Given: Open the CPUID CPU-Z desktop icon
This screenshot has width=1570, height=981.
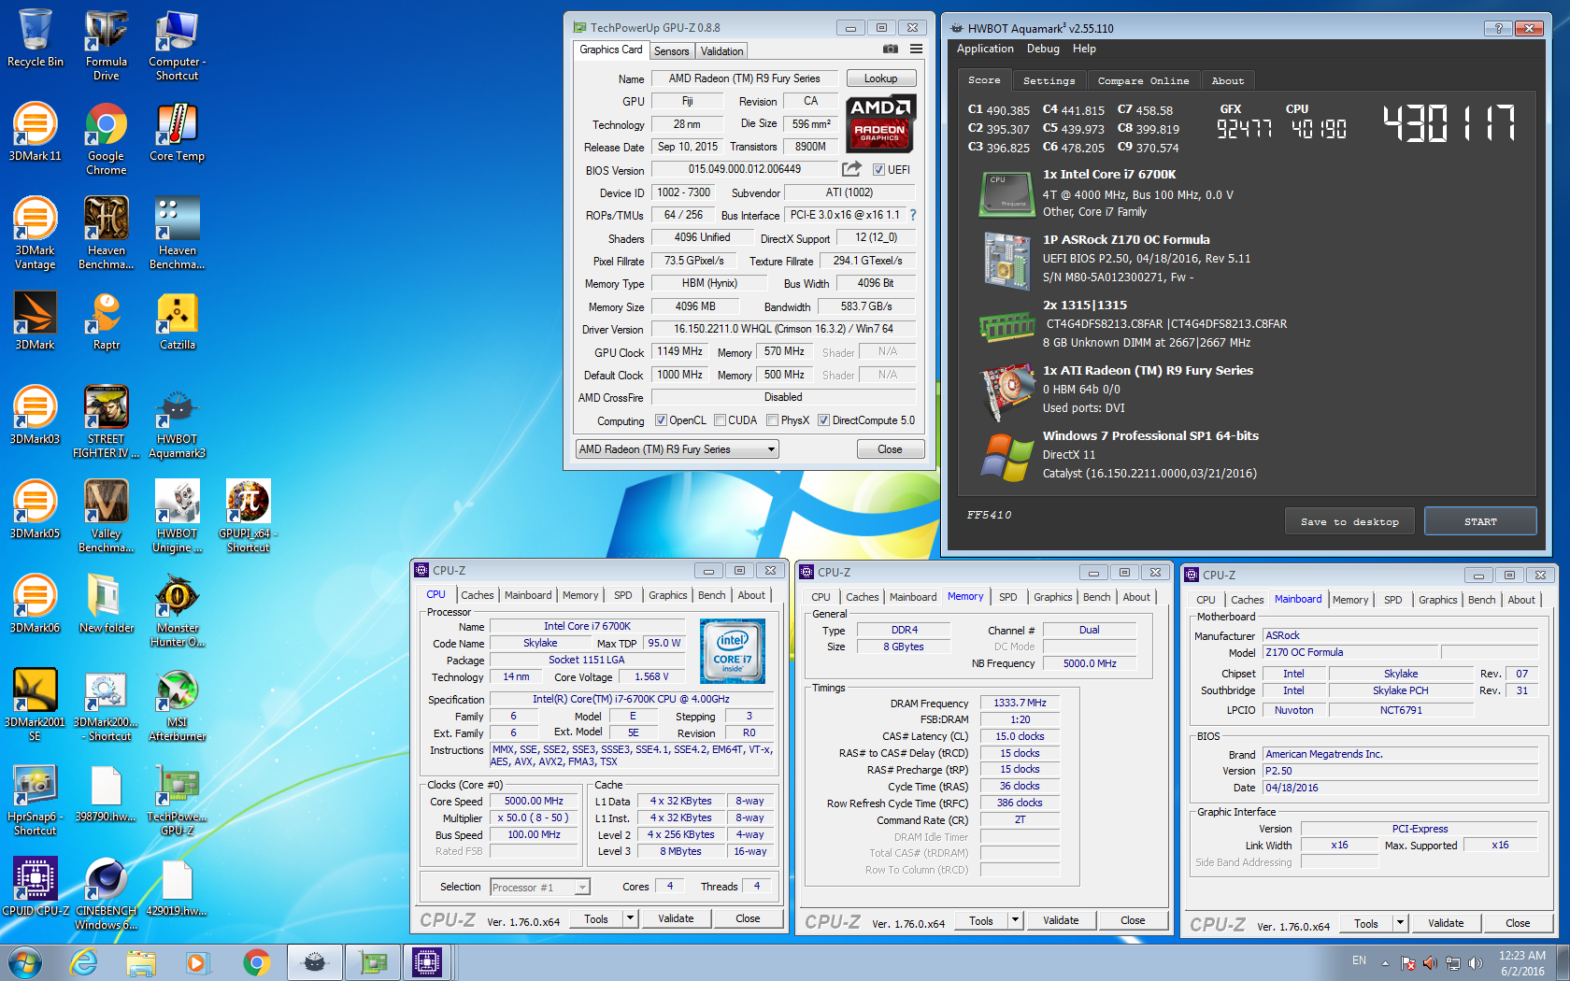Looking at the screenshot, I should [36, 888].
